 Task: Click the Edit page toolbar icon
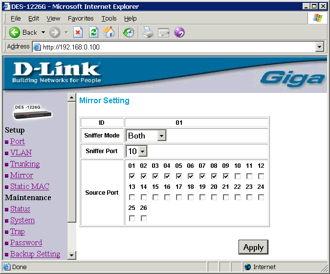click(163, 32)
